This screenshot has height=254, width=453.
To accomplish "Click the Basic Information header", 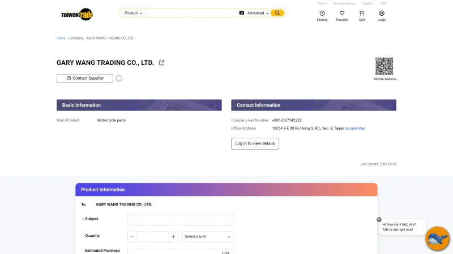I will tap(139, 105).
